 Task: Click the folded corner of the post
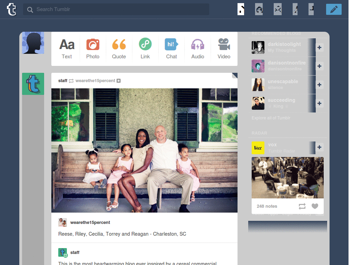point(234,76)
